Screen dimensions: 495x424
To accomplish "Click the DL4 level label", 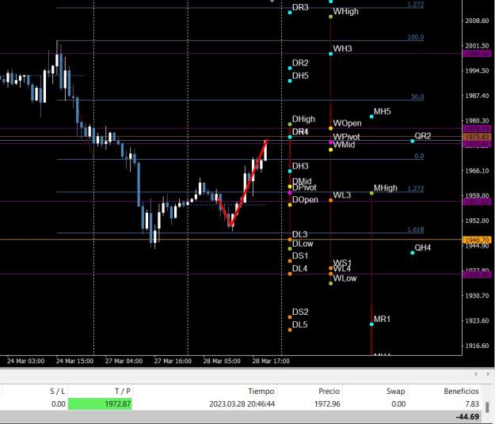I will [x=299, y=269].
